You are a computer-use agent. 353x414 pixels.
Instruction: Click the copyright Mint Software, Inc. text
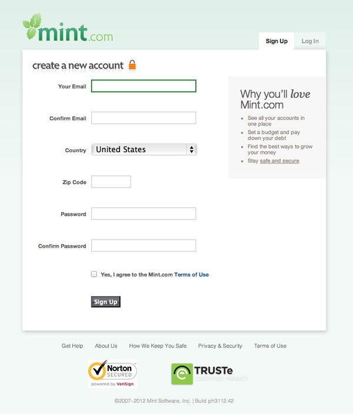coord(174,401)
